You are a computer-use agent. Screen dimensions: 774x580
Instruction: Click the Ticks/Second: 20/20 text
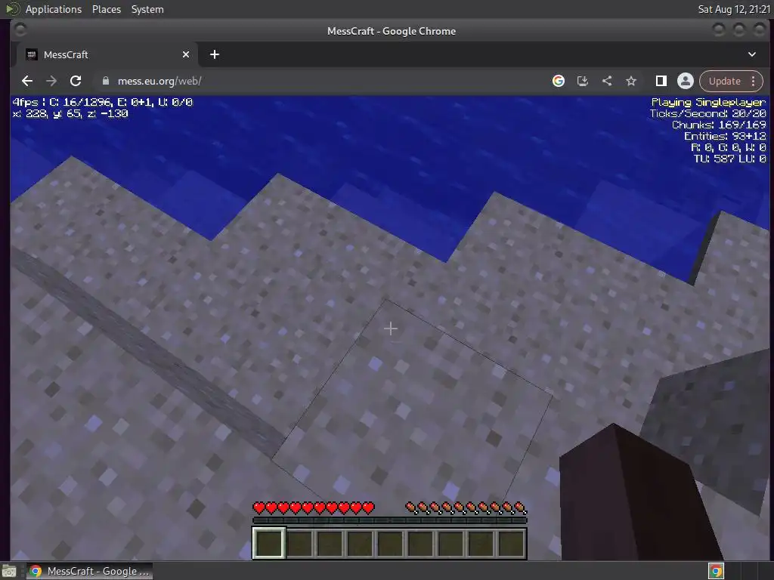click(707, 113)
